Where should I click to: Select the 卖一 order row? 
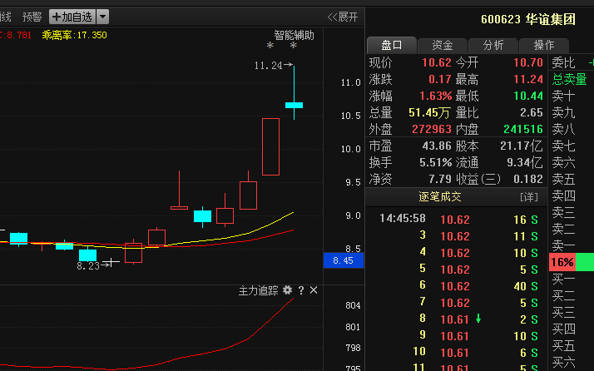pyautogui.click(x=572, y=246)
